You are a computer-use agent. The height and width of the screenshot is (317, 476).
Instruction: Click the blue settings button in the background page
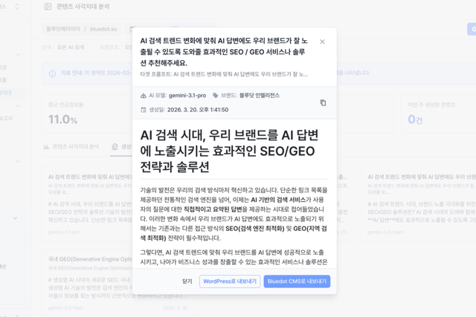[x=472, y=29]
